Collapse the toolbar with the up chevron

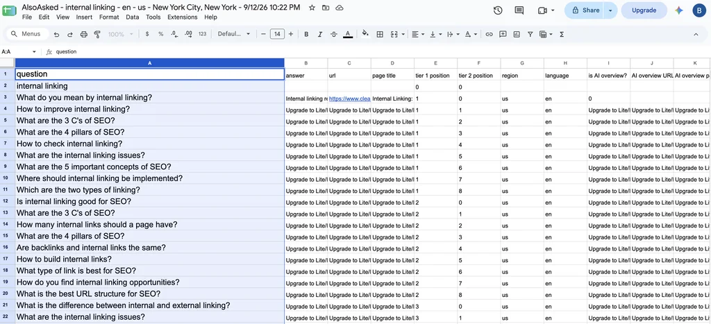click(x=696, y=34)
